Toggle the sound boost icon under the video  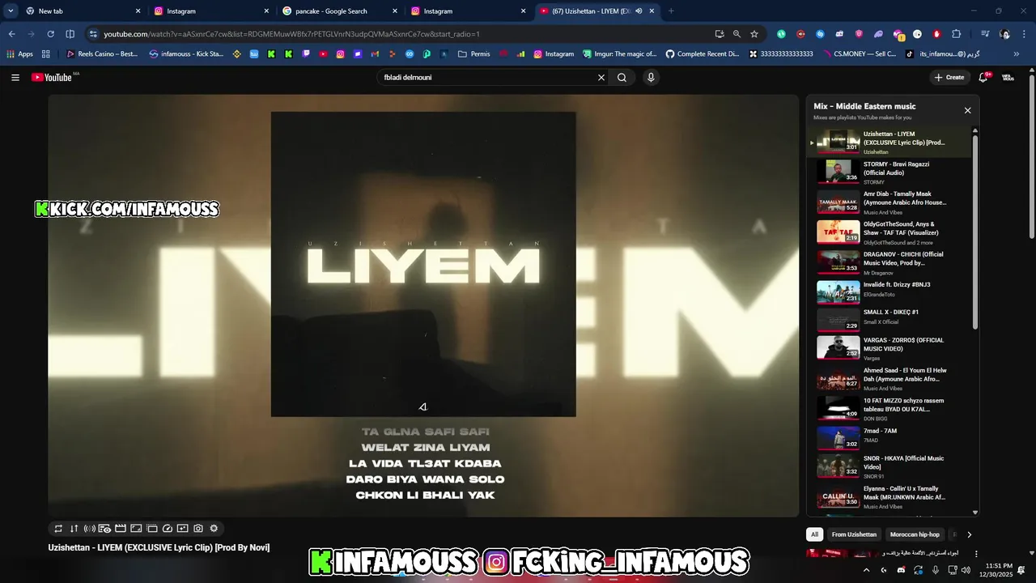point(89,528)
